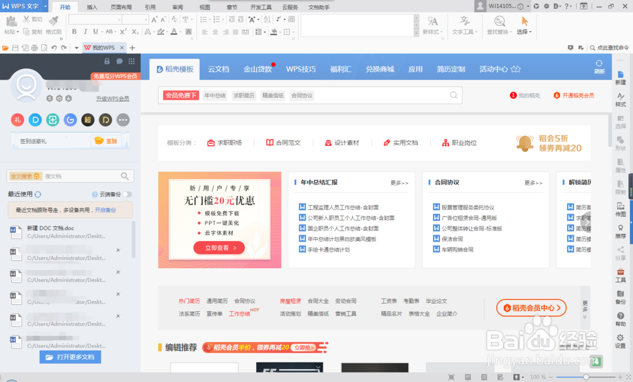The width and height of the screenshot is (633, 382).
Task: Click the red 礼 gift circle icon
Action: [17, 120]
